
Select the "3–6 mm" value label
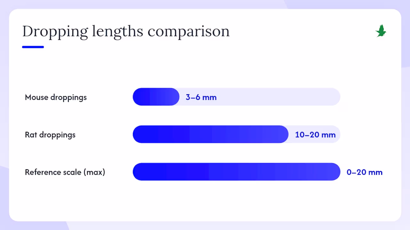tap(201, 97)
